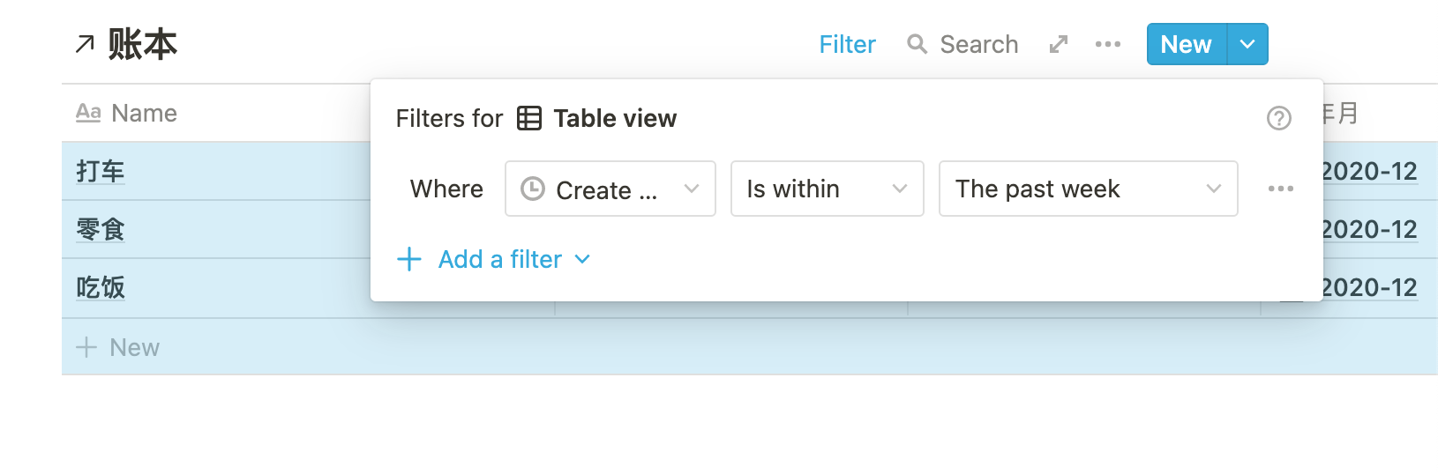Viewport: 1438px width, 474px height.
Task: Open the Created time property dropdown
Action: point(610,189)
